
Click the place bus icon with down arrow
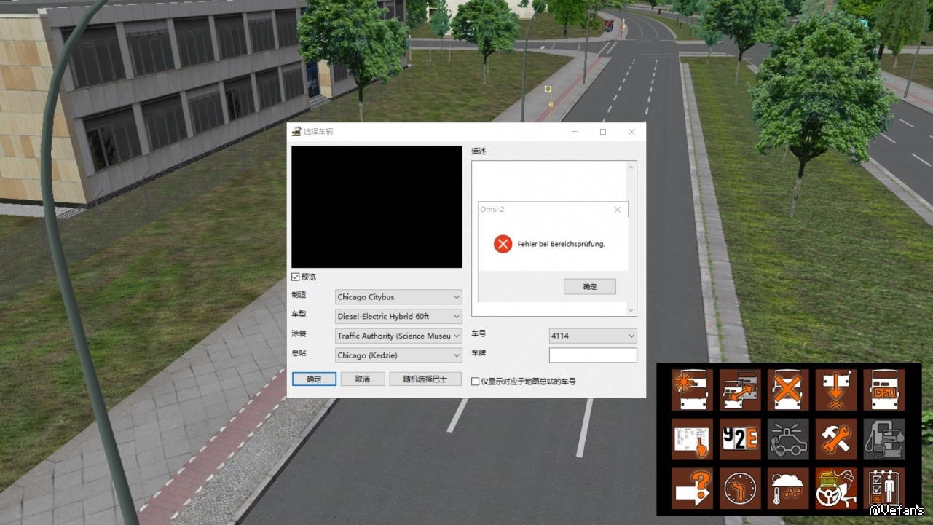click(x=836, y=390)
